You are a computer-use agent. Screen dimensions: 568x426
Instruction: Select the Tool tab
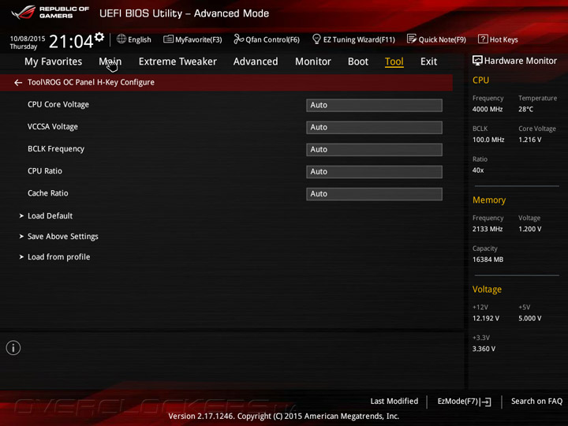394,62
